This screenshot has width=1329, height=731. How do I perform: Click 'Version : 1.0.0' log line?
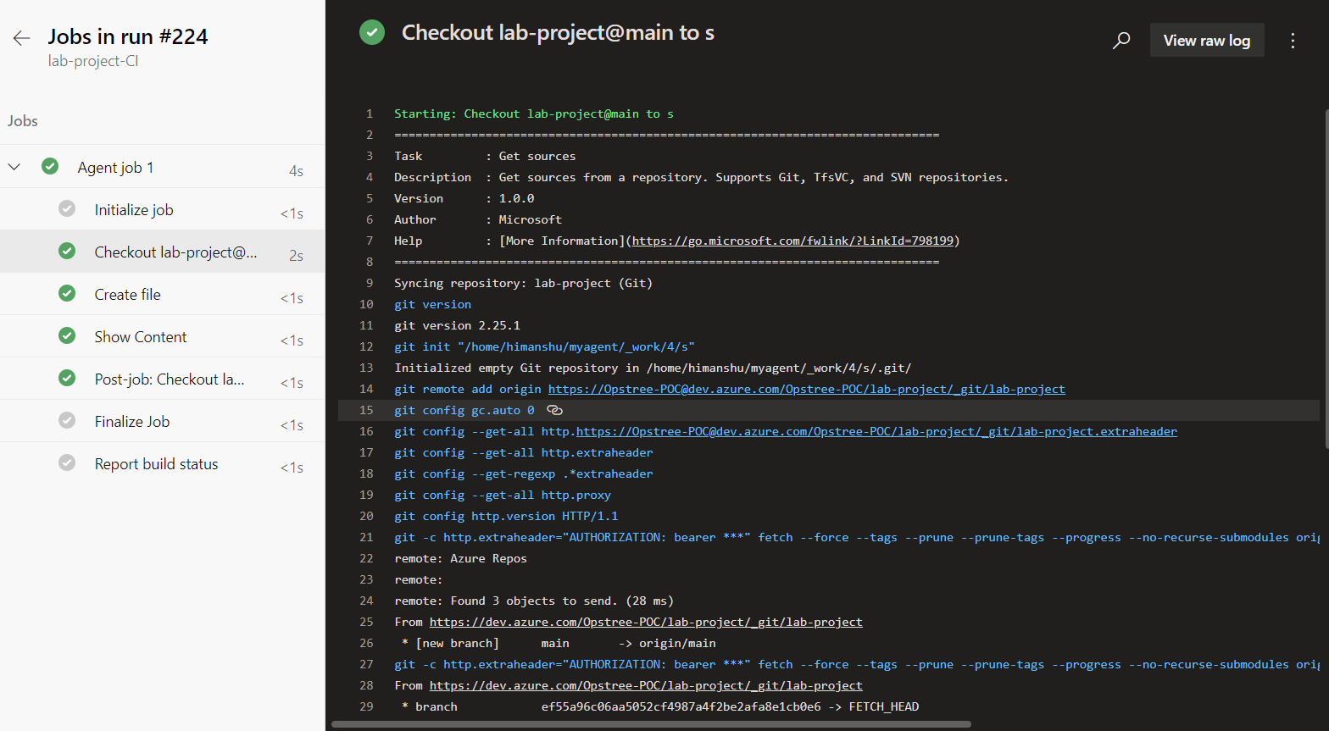tap(464, 198)
